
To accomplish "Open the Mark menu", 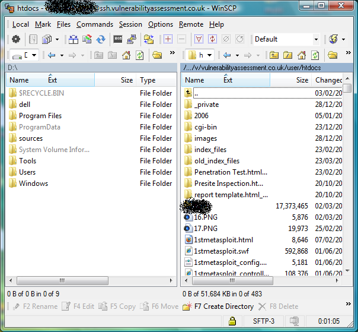I will (43, 24).
